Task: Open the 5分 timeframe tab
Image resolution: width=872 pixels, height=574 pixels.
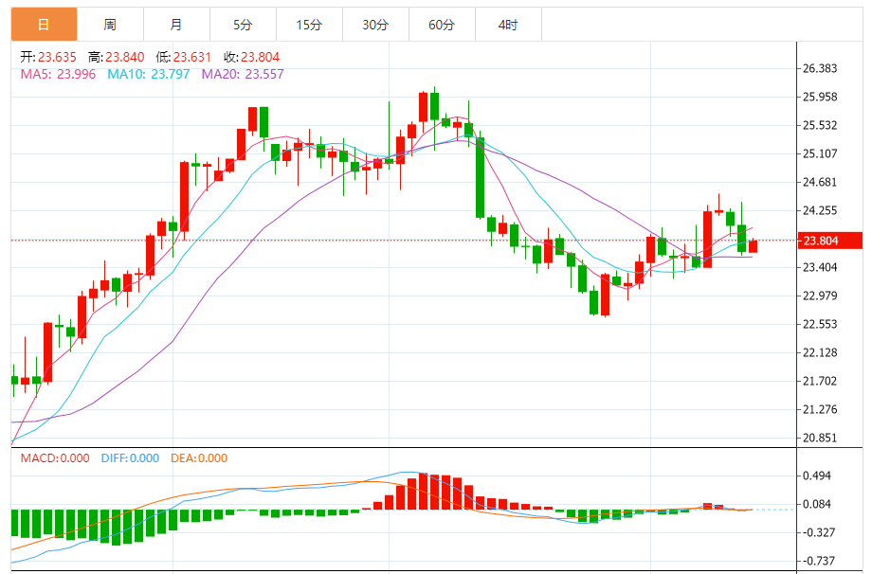Action: click(x=243, y=25)
